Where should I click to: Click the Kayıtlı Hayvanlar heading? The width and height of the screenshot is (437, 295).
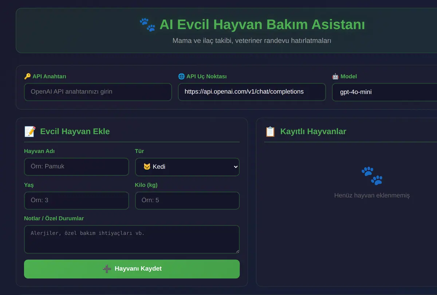(x=313, y=131)
